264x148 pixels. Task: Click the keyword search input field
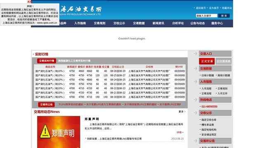click(x=206, y=16)
